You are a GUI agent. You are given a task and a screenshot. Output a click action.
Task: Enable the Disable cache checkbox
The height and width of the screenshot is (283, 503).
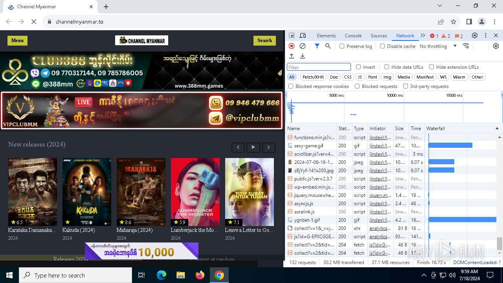pos(382,46)
